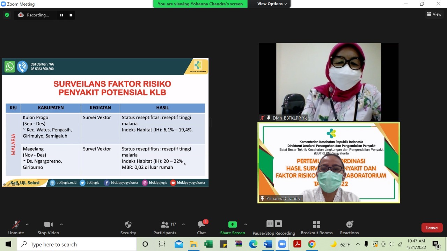This screenshot has height=251, width=447.
Task: Open the Security shield icon
Action: coord(128,225)
